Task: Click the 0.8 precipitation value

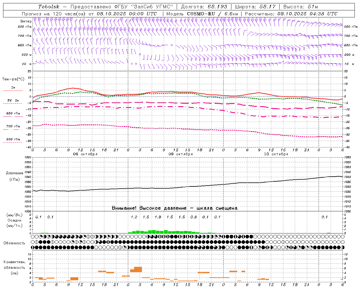Action: coord(194,217)
